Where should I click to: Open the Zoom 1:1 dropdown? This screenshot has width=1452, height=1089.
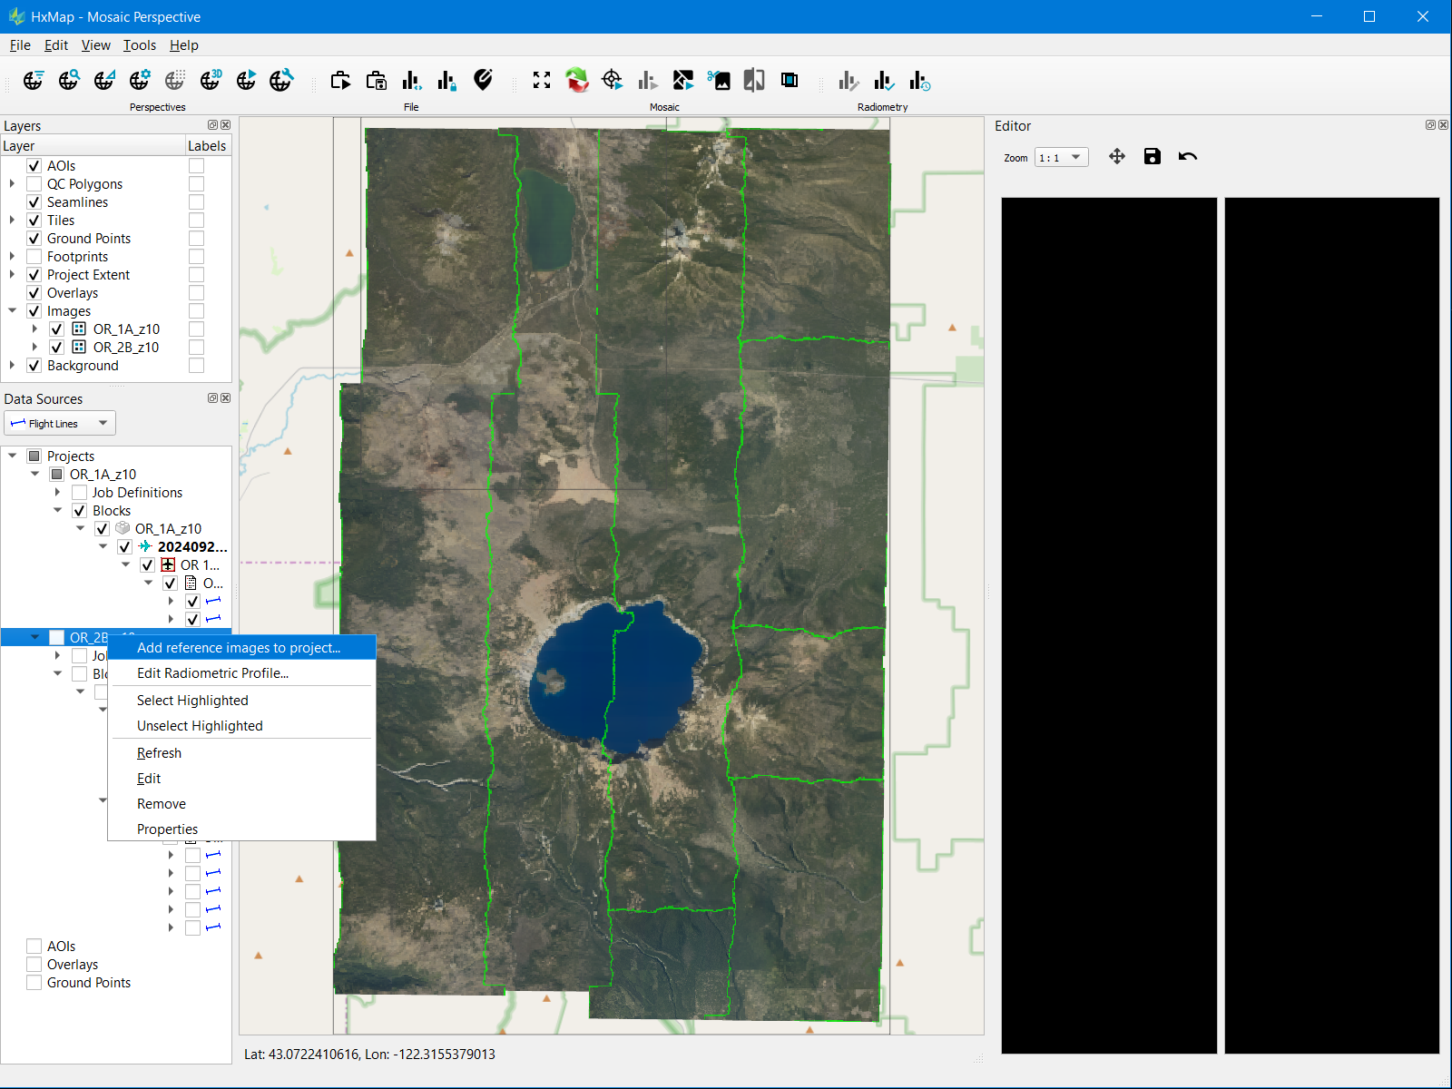coord(1061,158)
